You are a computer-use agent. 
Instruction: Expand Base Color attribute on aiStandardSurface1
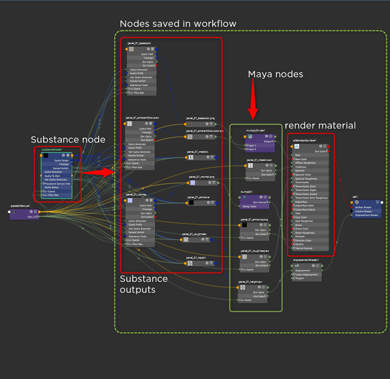point(294,159)
